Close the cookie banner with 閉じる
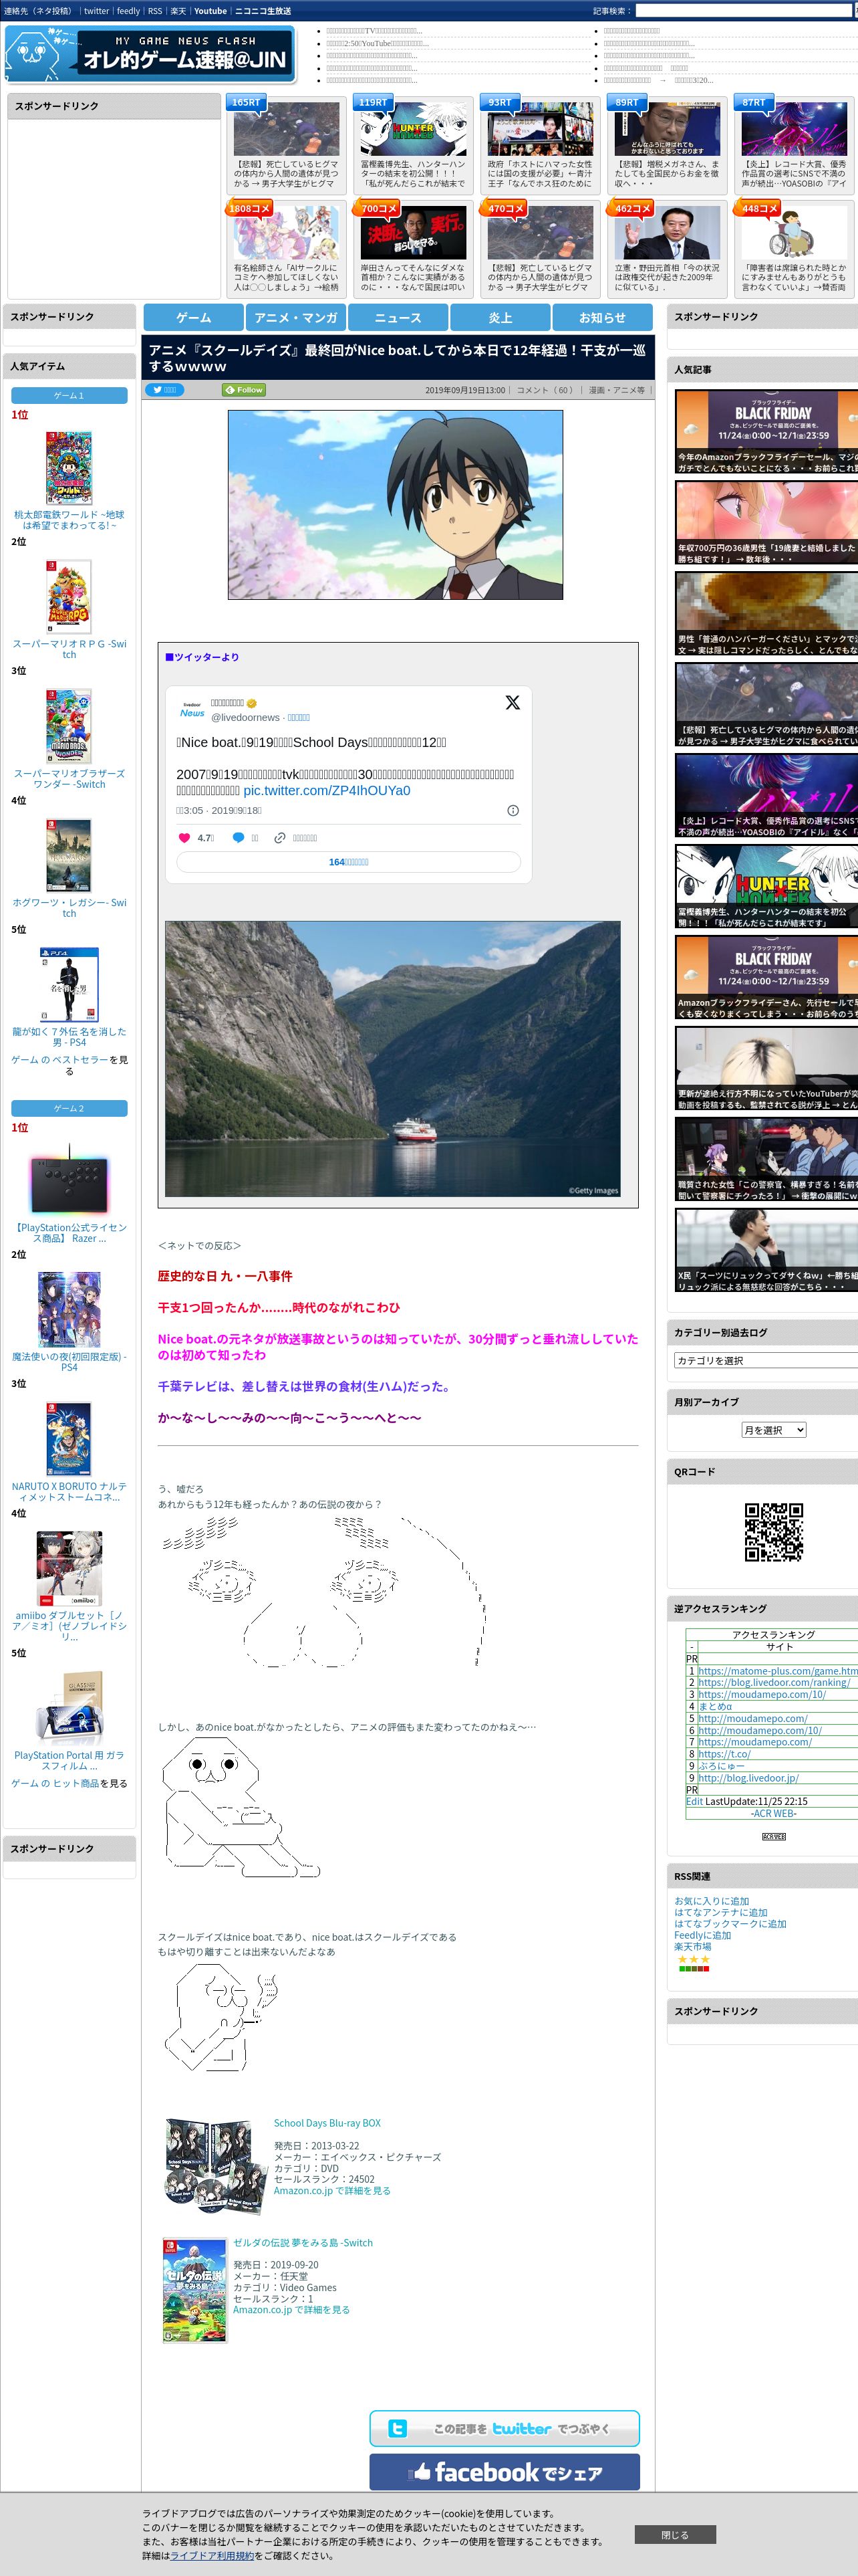 [675, 2534]
